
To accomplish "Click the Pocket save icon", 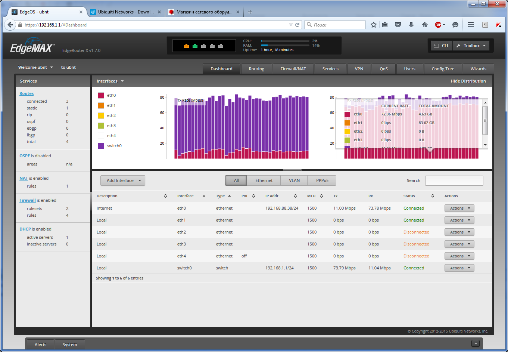I will pyautogui.click(x=398, y=25).
